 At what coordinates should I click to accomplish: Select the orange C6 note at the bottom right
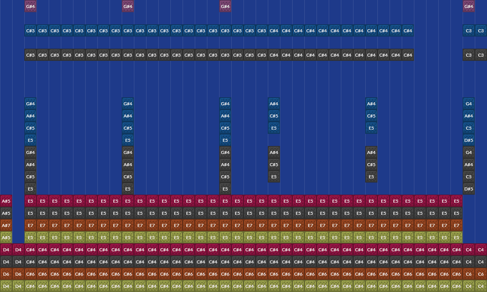481,274
